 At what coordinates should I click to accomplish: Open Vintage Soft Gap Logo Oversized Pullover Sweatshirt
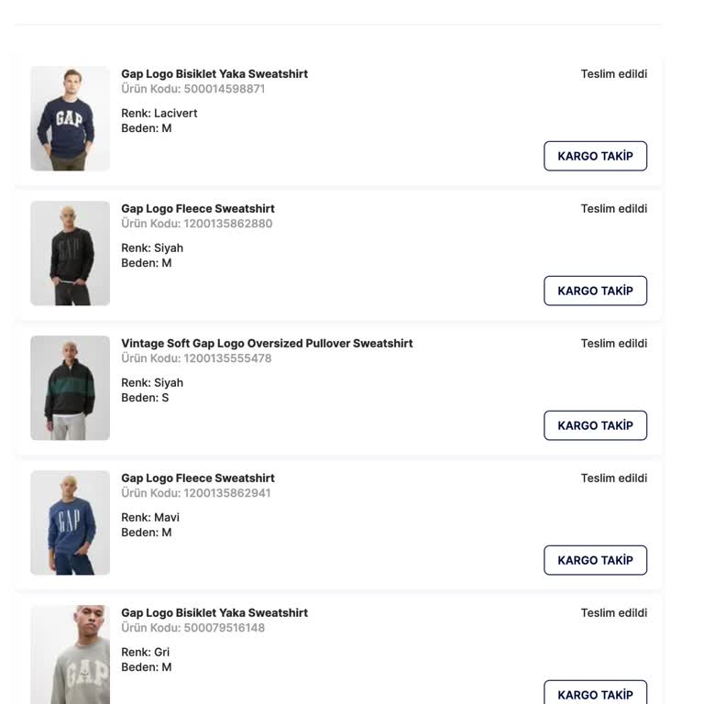[x=267, y=343]
